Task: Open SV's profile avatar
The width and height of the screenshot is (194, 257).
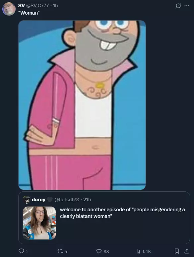Action: 9,9
